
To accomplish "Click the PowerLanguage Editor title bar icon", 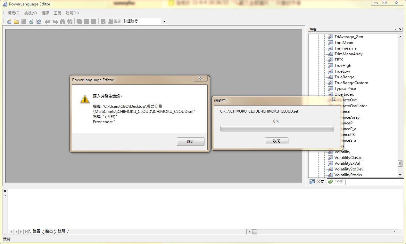I will [5, 4].
